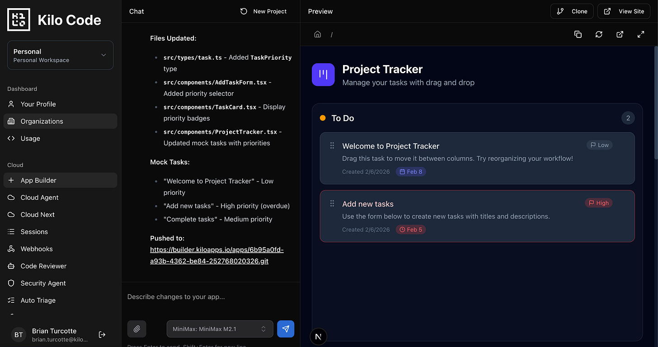This screenshot has height=347, width=658.
Task: Select App Builder in Cloud menu
Action: [60, 180]
